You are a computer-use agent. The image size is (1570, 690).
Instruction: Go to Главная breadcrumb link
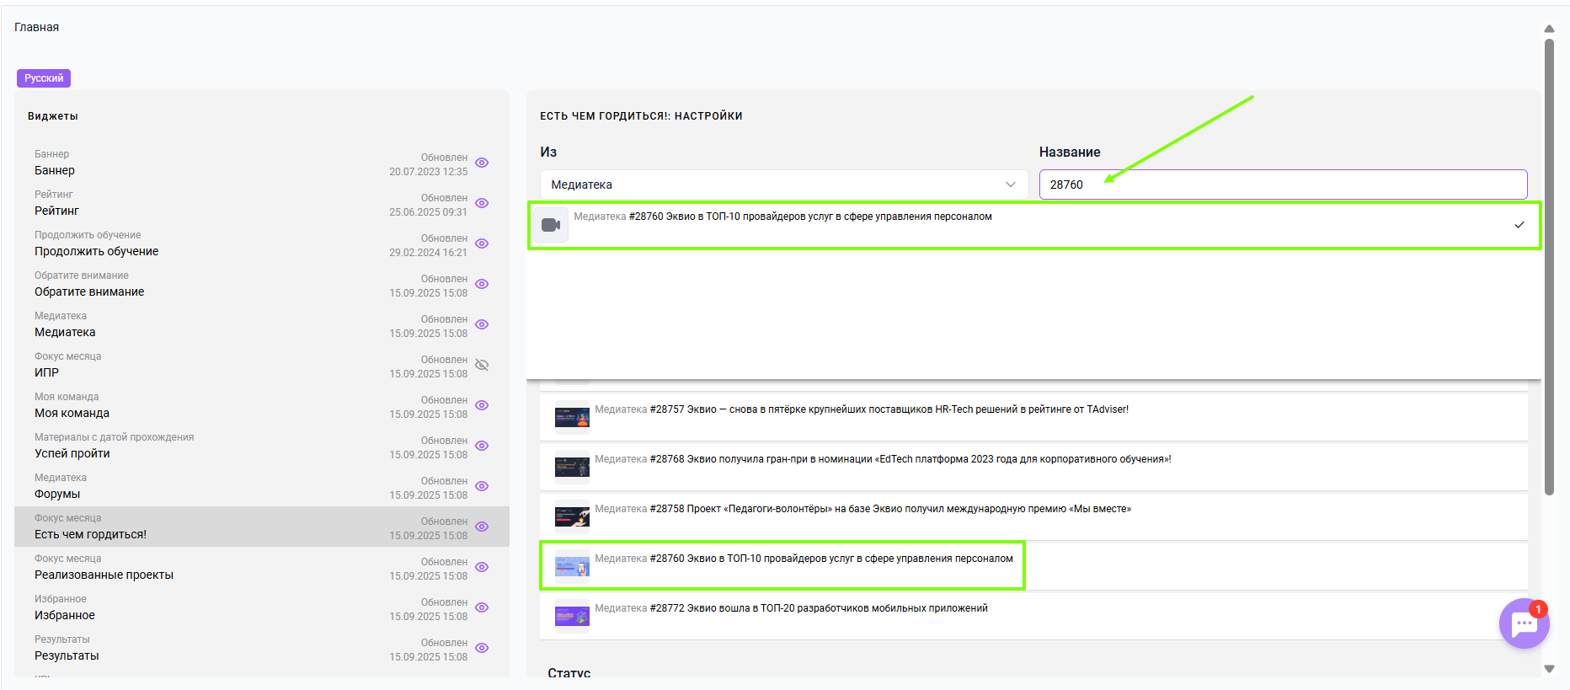[36, 27]
